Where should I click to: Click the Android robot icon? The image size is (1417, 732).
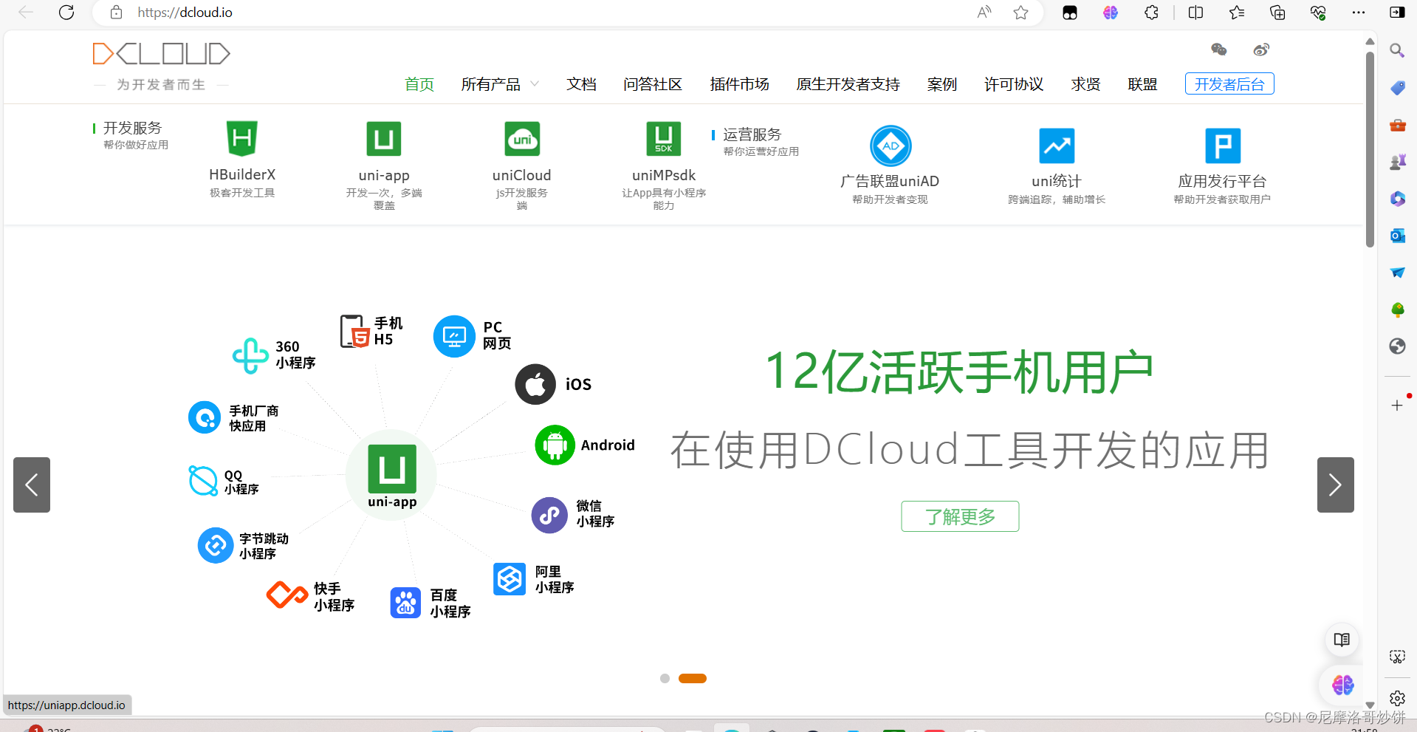pos(555,445)
